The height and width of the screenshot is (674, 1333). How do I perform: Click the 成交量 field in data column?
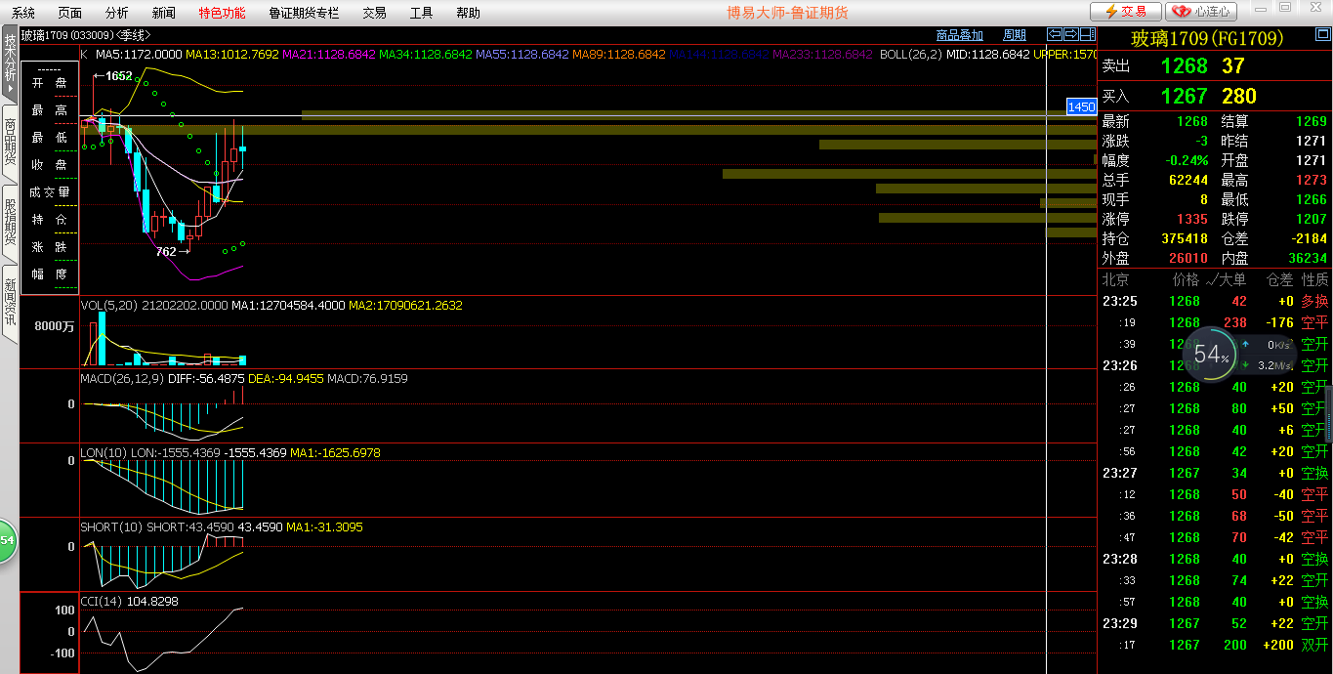49,192
